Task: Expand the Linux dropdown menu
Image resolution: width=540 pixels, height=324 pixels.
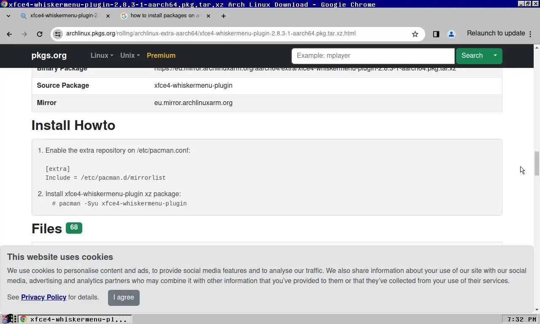Action: pyautogui.click(x=102, y=55)
